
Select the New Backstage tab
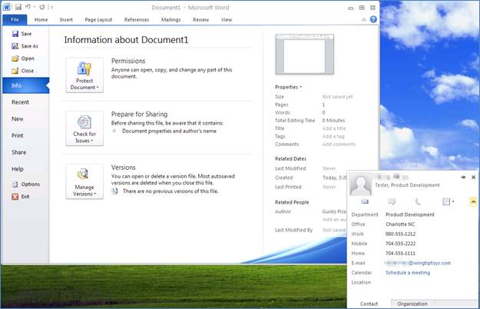point(18,119)
